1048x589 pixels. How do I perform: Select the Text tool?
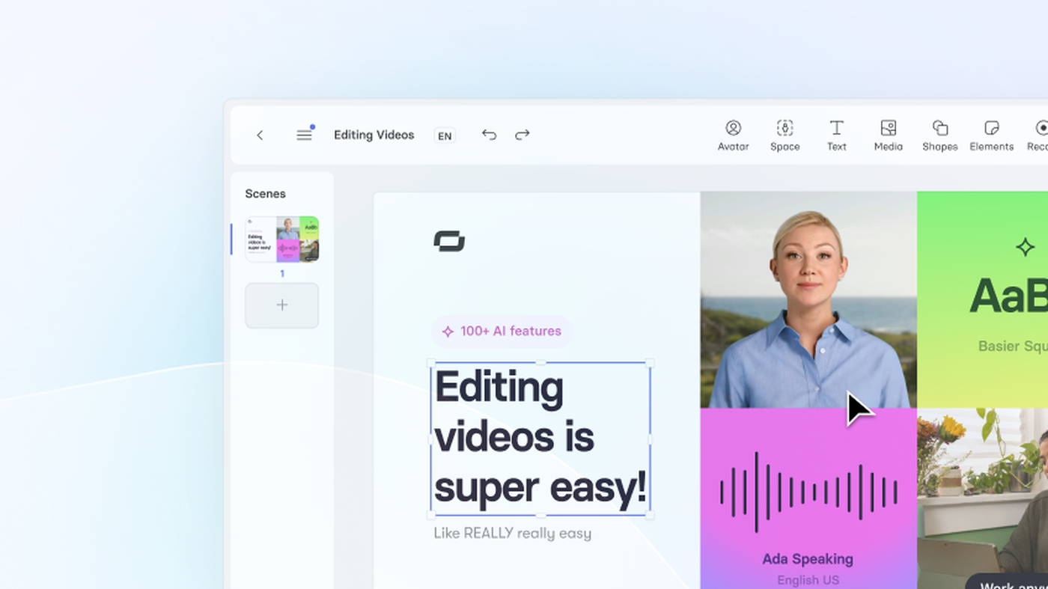pyautogui.click(x=837, y=135)
